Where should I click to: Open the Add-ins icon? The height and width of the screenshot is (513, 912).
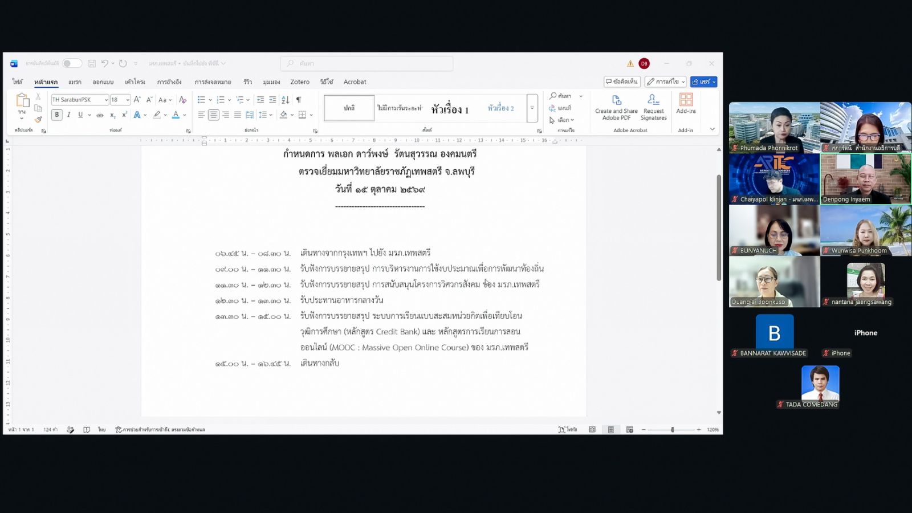point(686,104)
